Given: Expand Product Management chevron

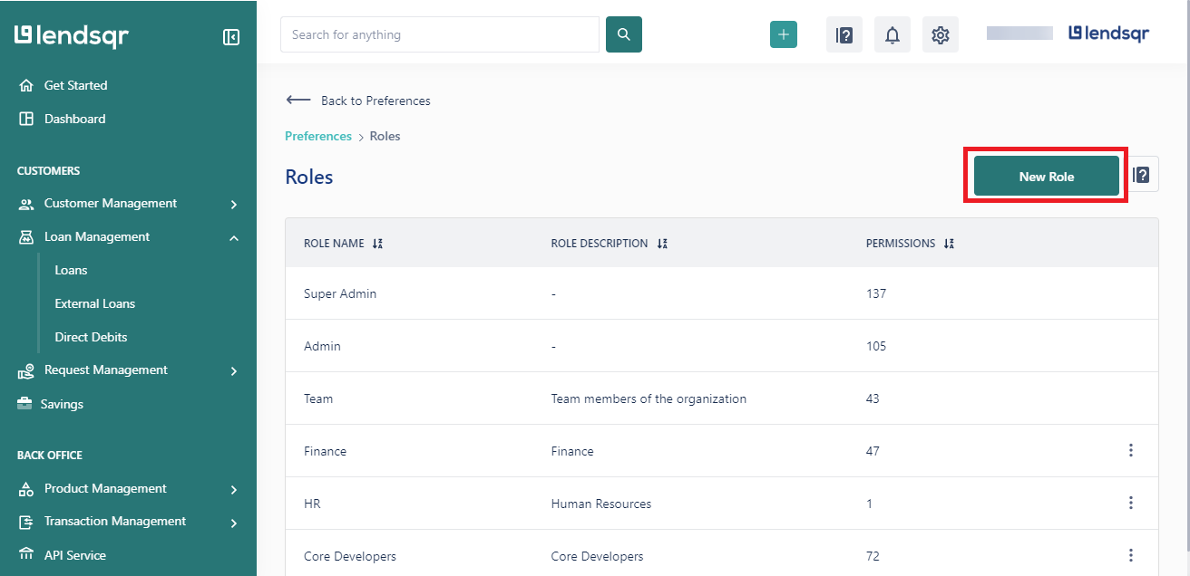Looking at the screenshot, I should 234,490.
